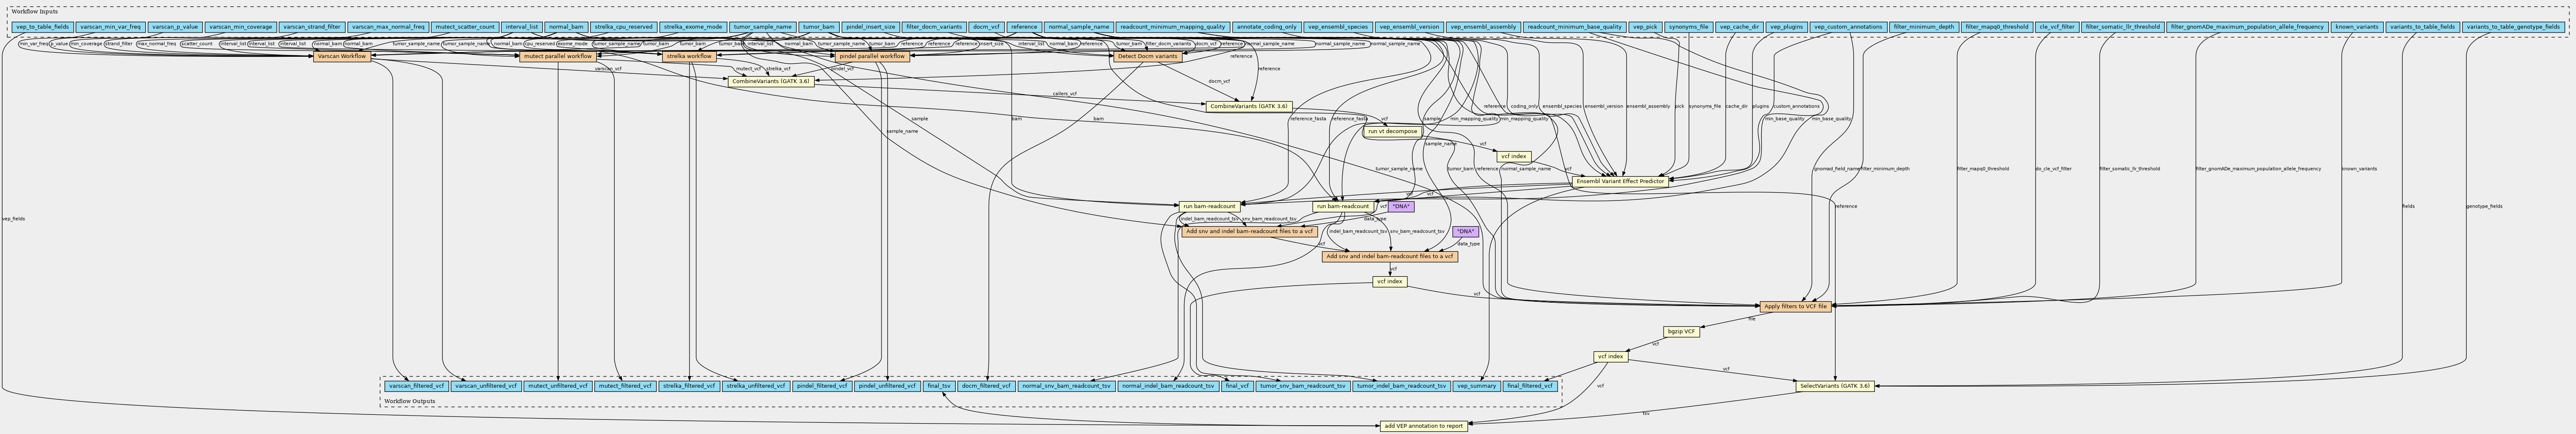Select the Varscan Workflow step node
Image resolution: width=2576 pixels, height=434 pixels.
341,56
